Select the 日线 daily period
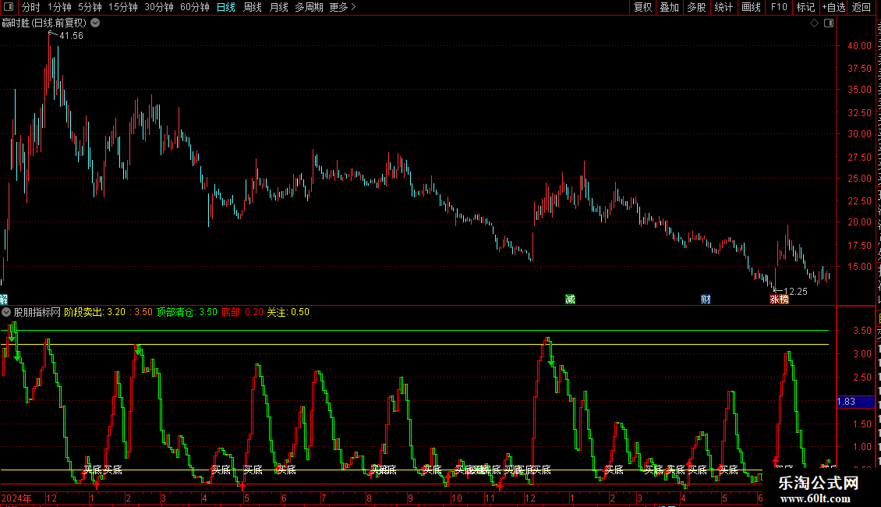The image size is (881, 507). pos(226,7)
